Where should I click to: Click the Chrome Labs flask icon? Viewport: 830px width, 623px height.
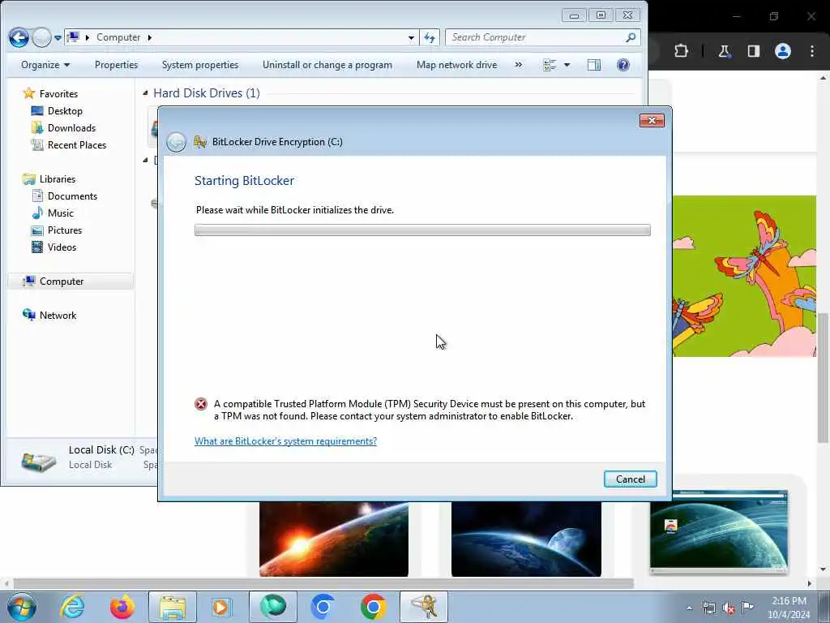(724, 51)
